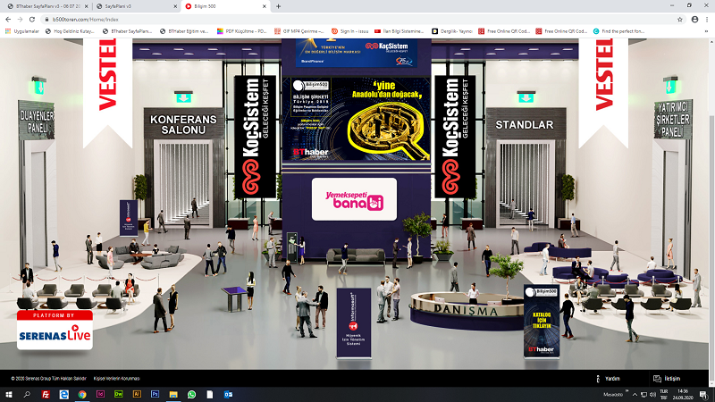The width and height of the screenshot is (715, 402).
Task: Open the BThaber Eğitim bookmark
Action: click(184, 31)
